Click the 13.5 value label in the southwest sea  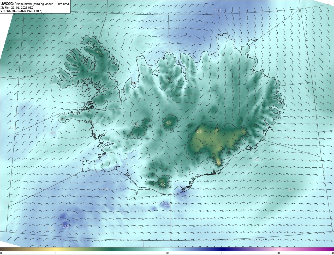(65, 226)
